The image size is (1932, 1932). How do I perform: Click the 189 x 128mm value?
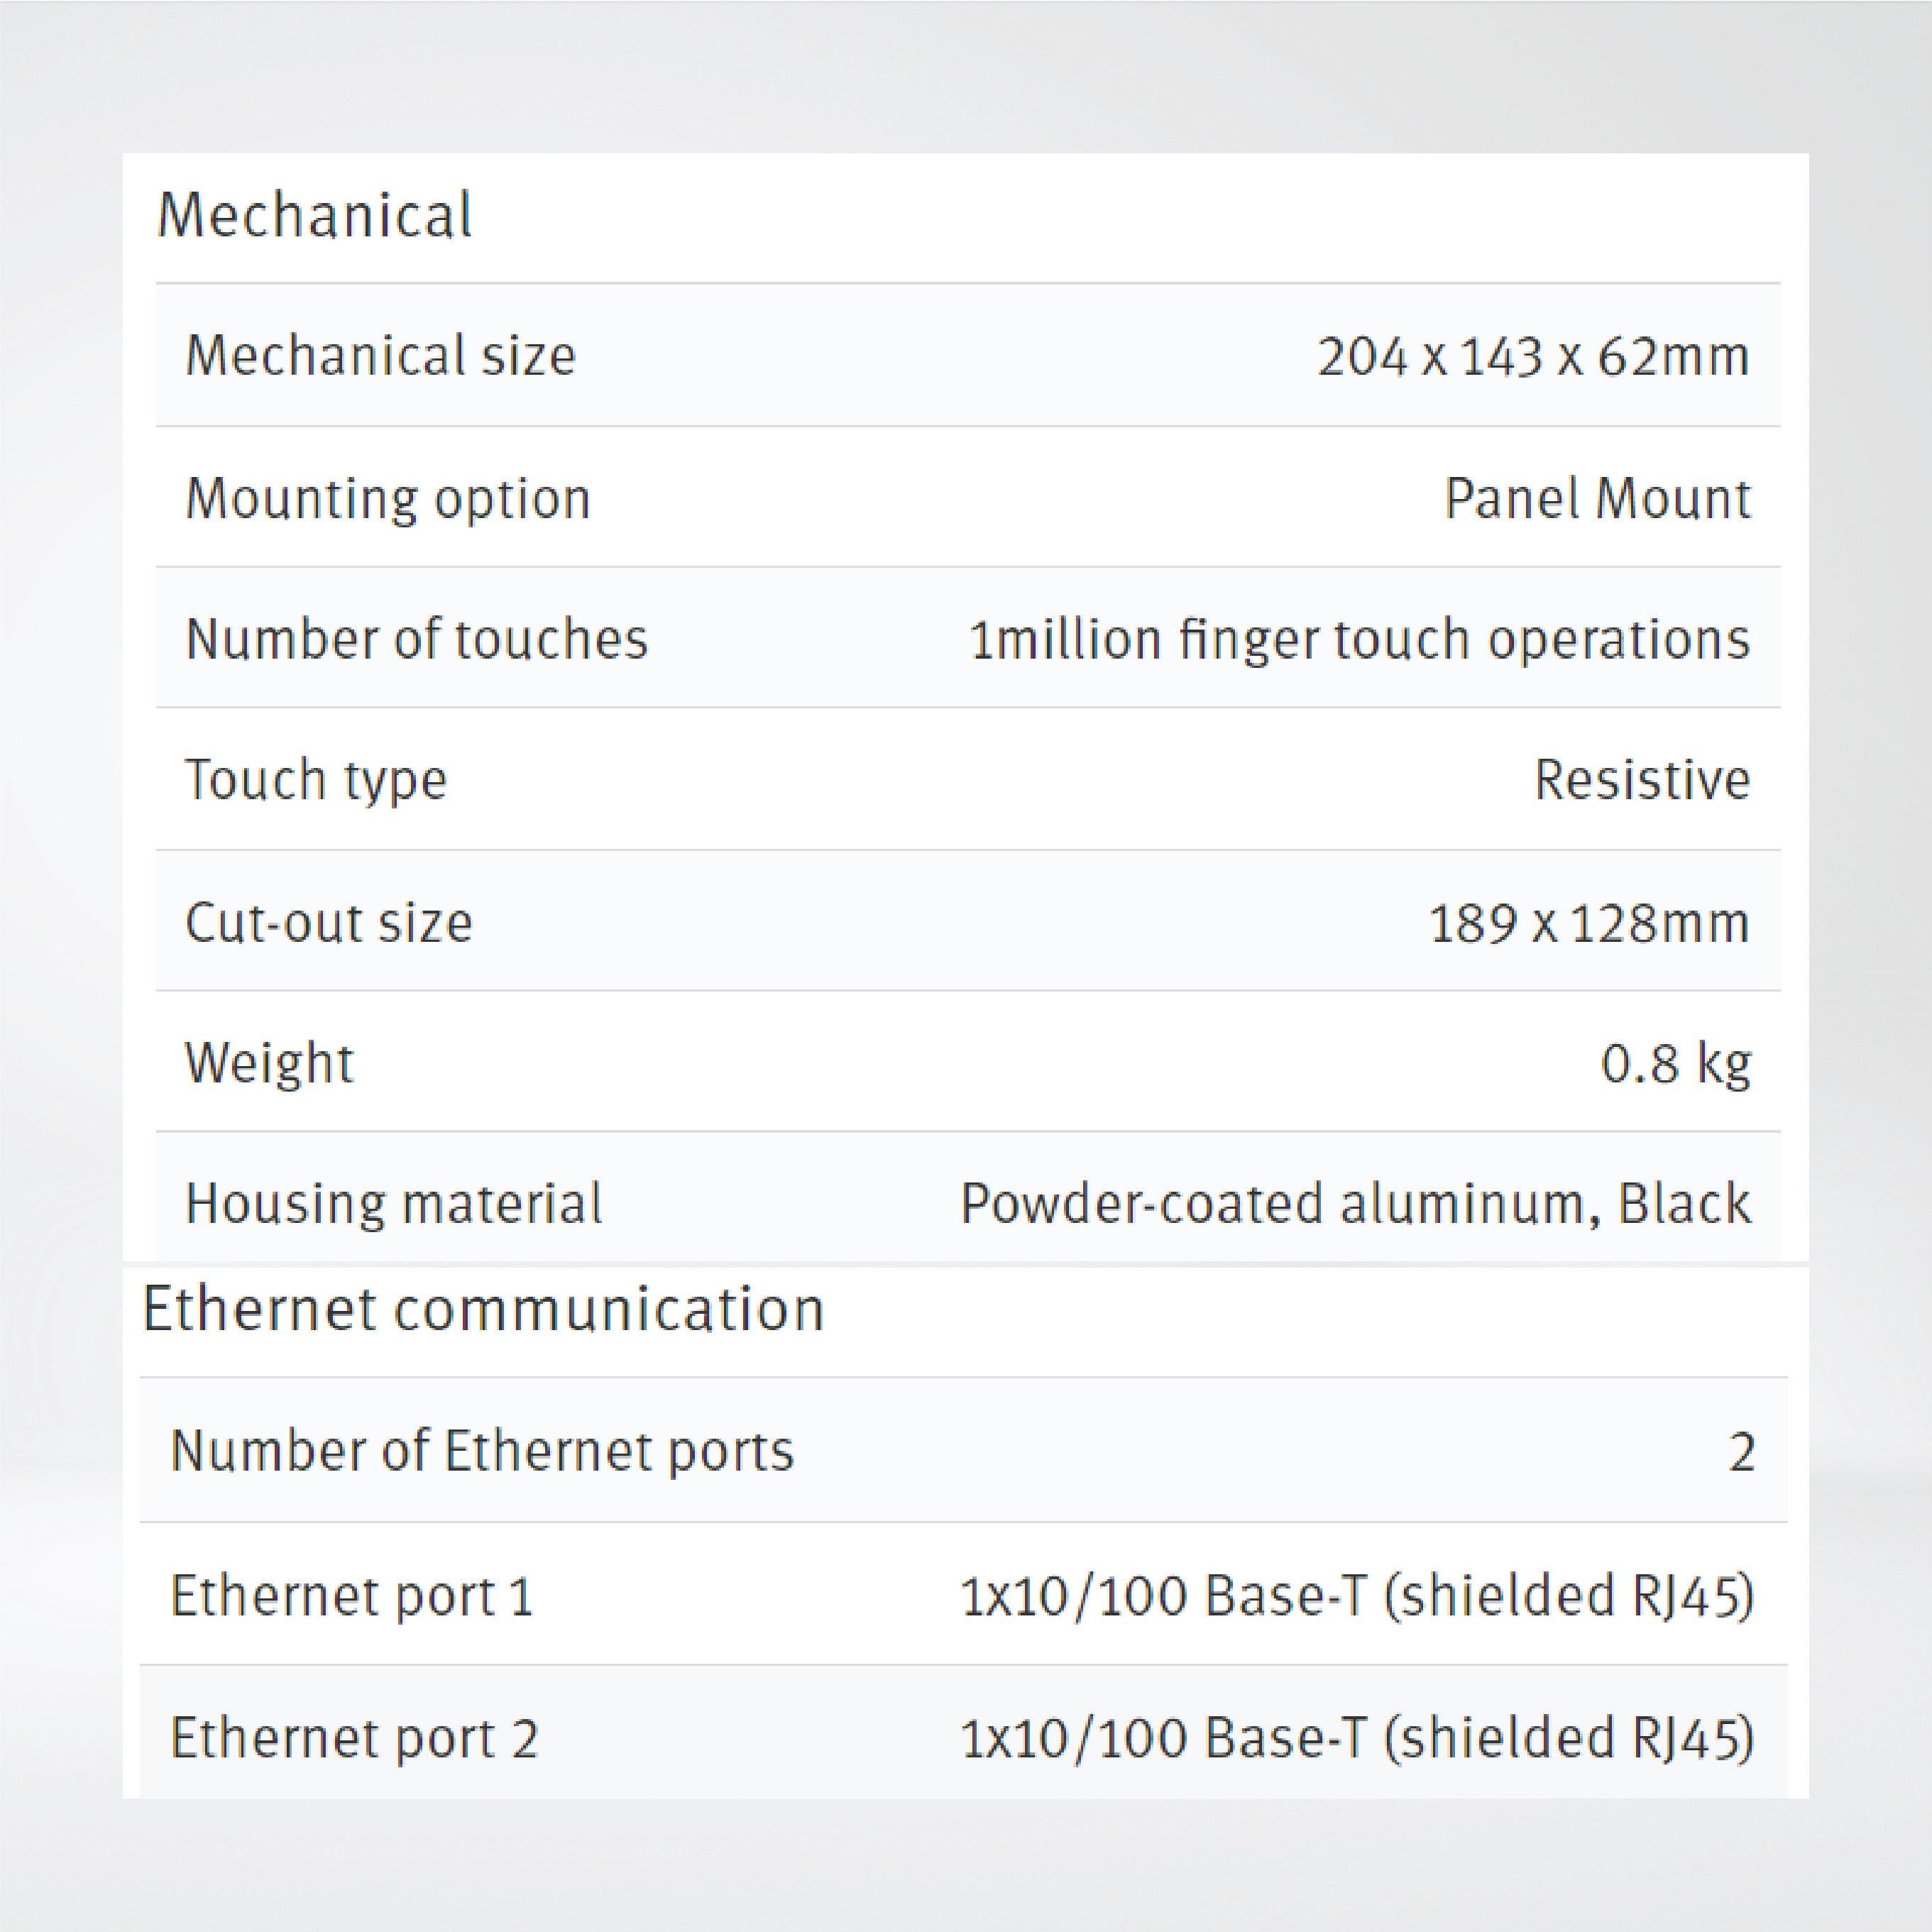click(1589, 922)
